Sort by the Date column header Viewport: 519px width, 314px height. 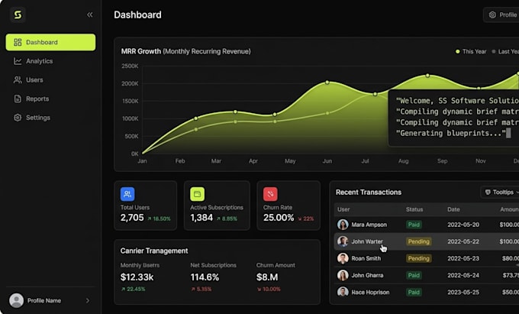click(x=453, y=209)
